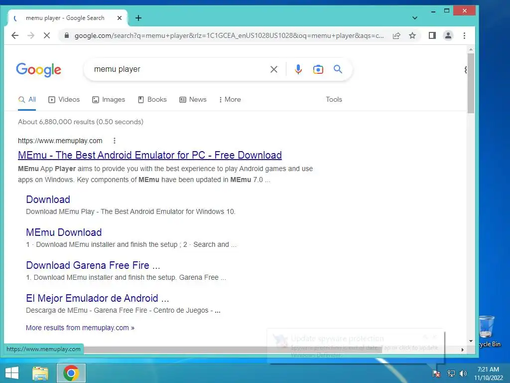Open the volume speaker icon
Image resolution: width=510 pixels, height=383 pixels.
tap(463, 373)
